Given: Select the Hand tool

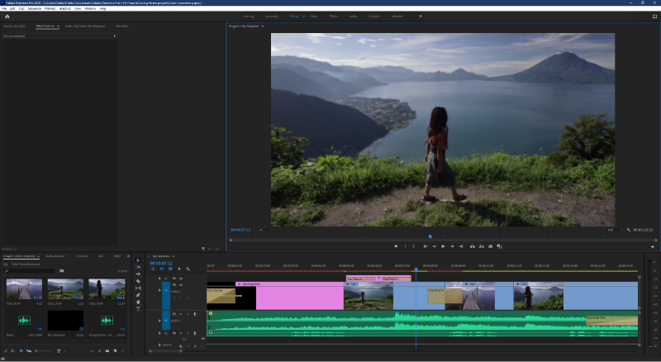Looking at the screenshot, I should tap(138, 302).
